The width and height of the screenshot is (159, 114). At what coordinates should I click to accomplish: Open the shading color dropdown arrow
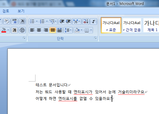coord(81,30)
